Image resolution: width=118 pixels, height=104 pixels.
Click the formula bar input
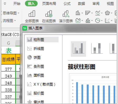tap(11, 35)
